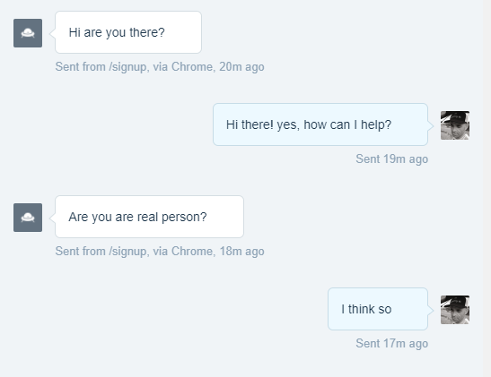Screen dimensions: 491x377
Task: Click "Sent from" text below "Are you are real person?"
Action: 81,252
